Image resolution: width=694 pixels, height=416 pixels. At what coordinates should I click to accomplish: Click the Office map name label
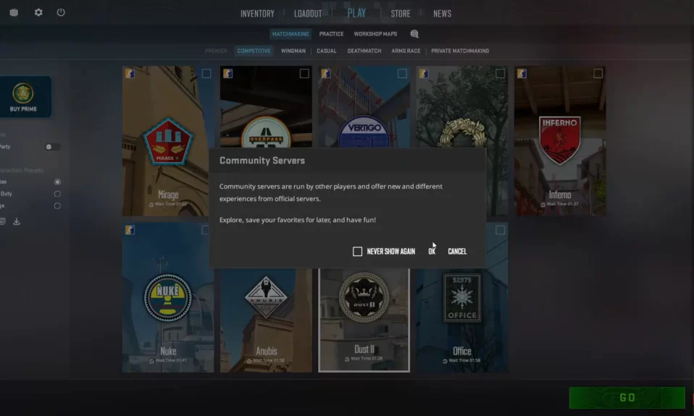pyautogui.click(x=461, y=351)
